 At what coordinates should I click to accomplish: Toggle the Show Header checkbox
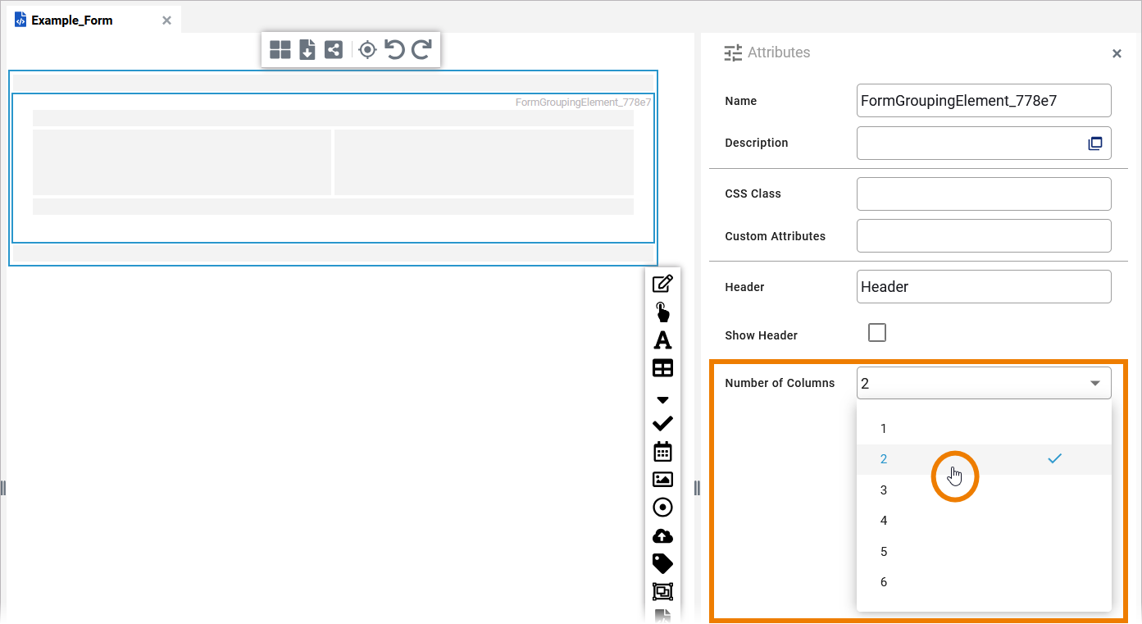point(877,333)
